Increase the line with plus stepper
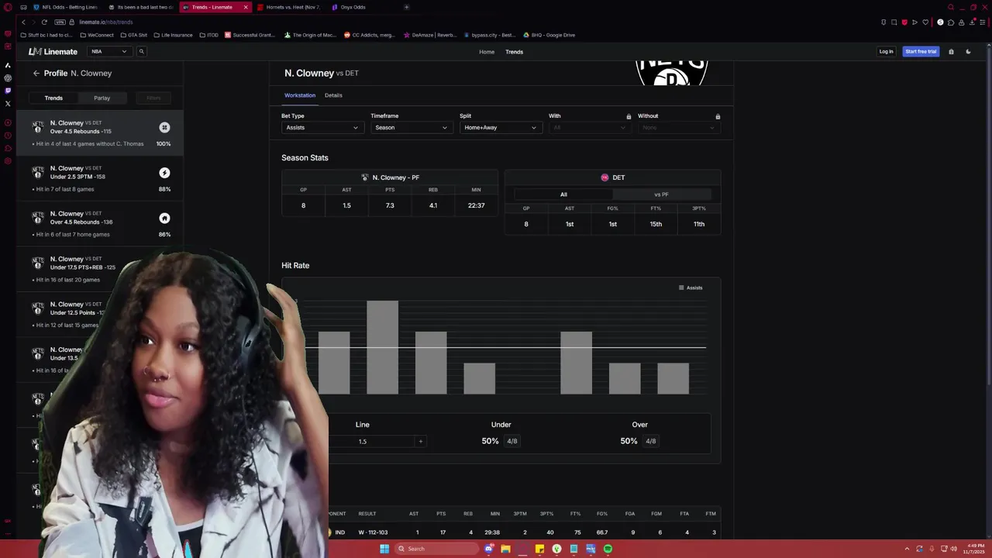Viewport: 992px width, 558px height. [x=421, y=442]
